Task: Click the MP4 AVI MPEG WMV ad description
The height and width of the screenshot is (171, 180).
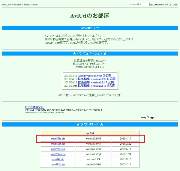Action: coord(64,110)
